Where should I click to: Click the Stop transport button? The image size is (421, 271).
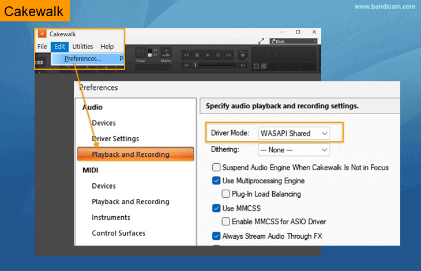pyautogui.click(x=197, y=55)
